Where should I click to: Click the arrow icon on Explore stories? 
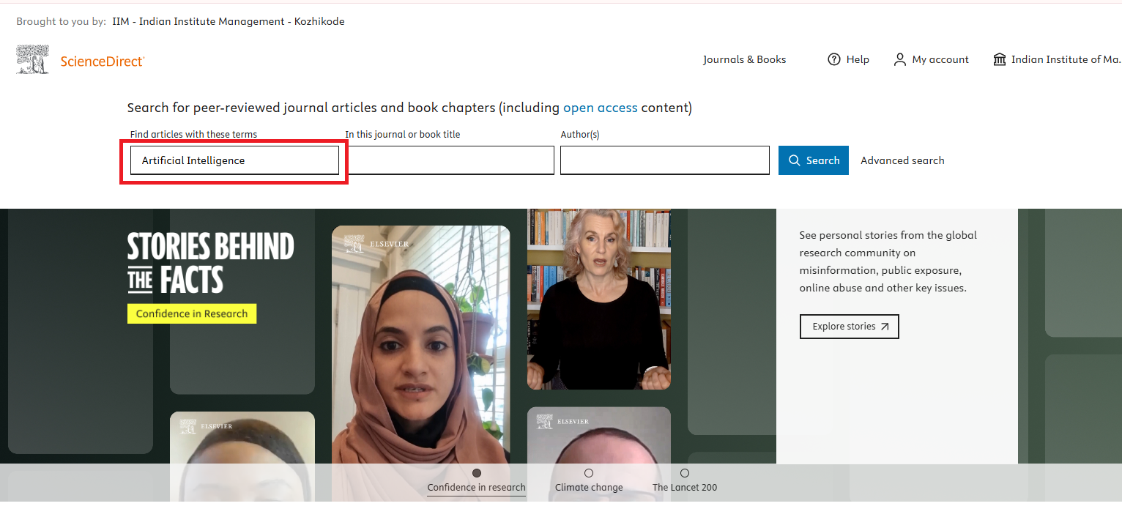click(885, 327)
